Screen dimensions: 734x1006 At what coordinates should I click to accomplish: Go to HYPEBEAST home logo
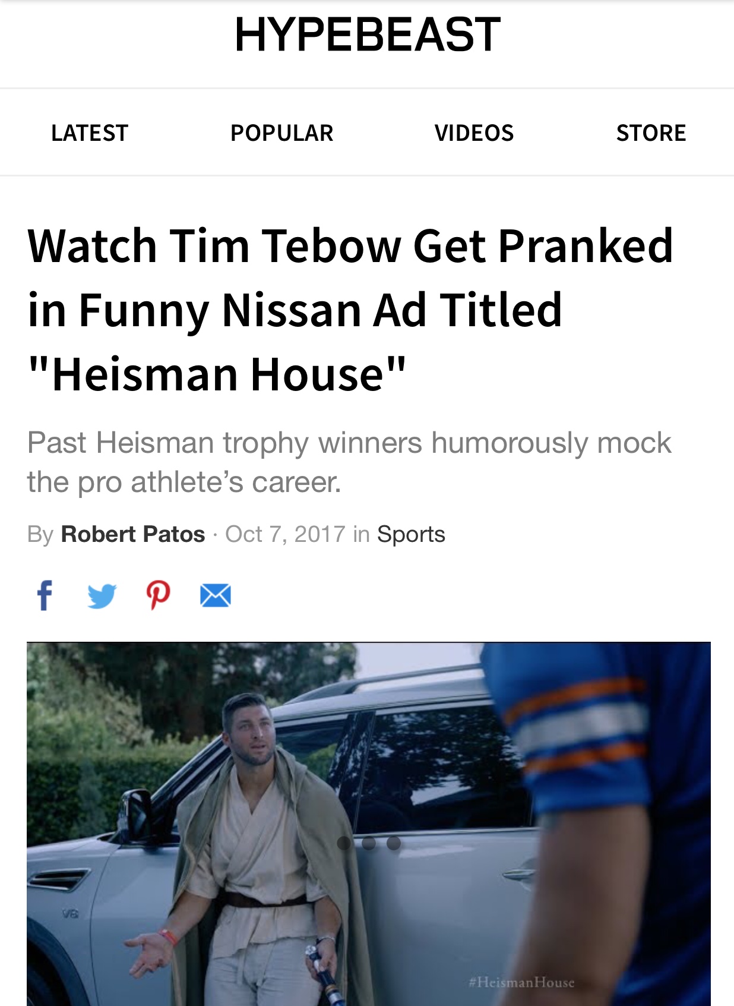click(x=368, y=34)
